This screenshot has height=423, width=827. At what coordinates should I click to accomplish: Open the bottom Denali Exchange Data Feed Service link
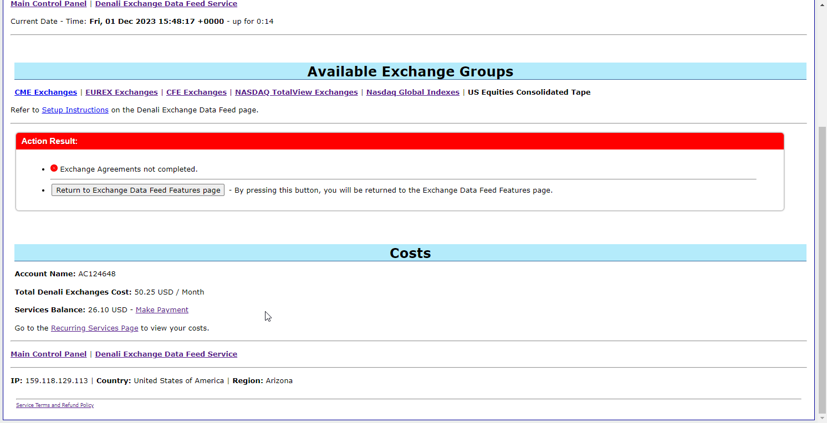[166, 354]
